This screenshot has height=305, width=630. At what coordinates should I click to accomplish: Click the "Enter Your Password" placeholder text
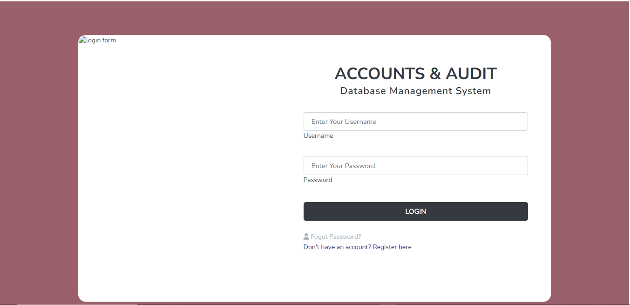[343, 166]
